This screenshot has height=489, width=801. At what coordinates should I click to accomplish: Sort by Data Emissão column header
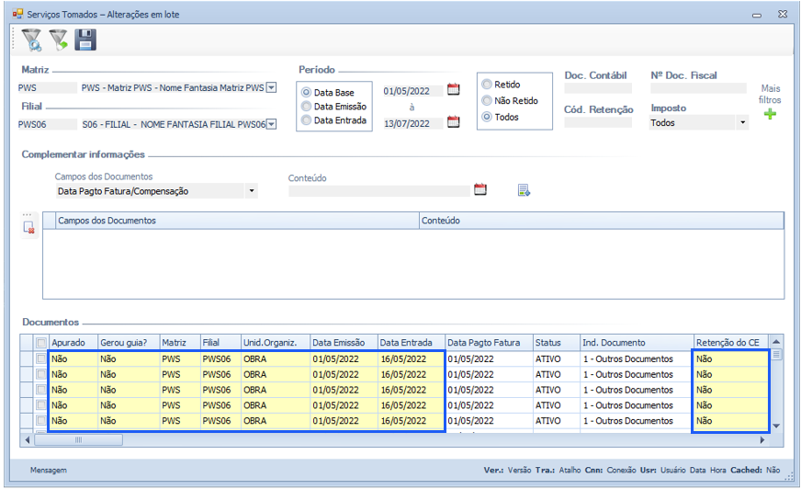coord(343,343)
